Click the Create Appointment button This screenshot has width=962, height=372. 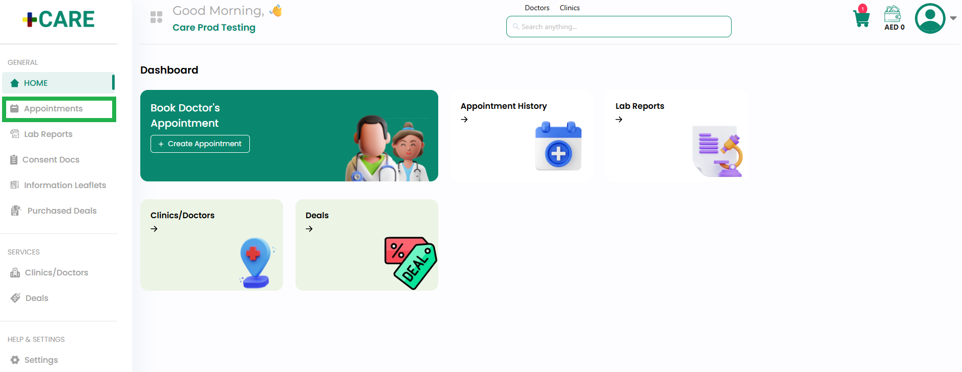[x=200, y=144]
